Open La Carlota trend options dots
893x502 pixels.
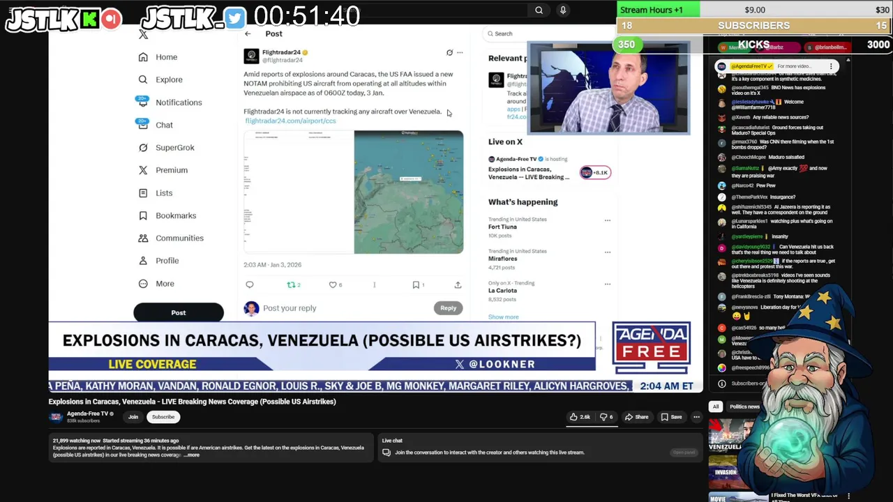607,284
